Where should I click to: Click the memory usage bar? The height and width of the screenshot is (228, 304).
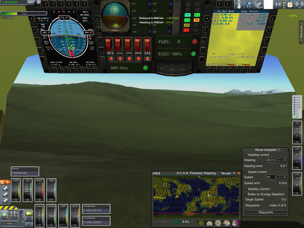(x=24, y=13)
